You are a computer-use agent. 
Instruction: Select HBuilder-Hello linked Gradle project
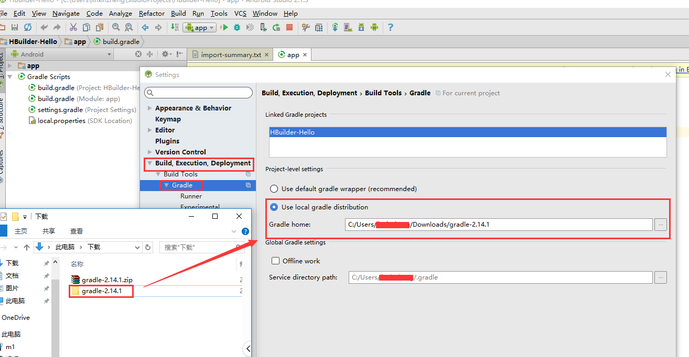click(467, 132)
